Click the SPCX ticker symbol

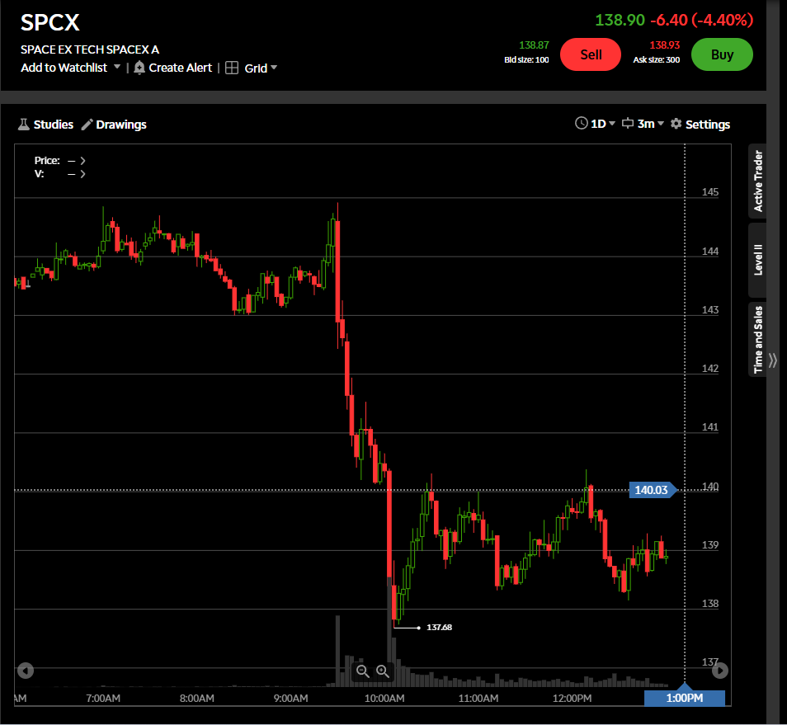coord(50,22)
